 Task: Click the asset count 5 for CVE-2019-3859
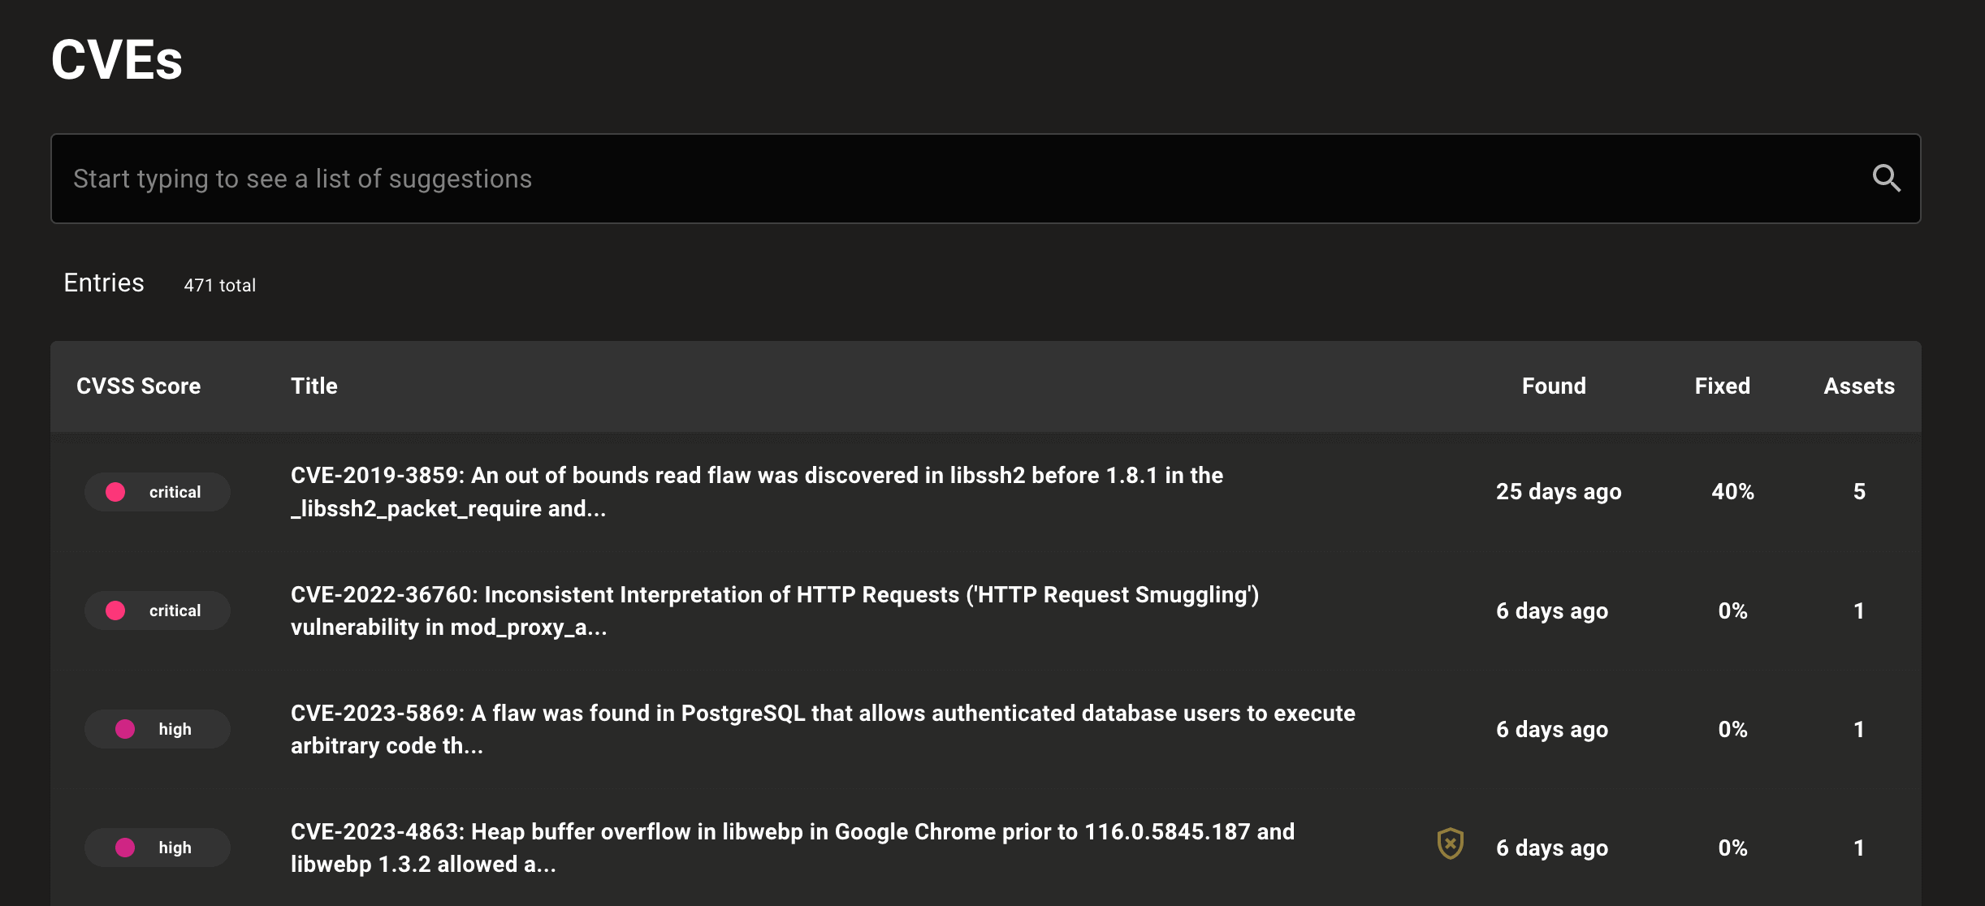[x=1859, y=492]
